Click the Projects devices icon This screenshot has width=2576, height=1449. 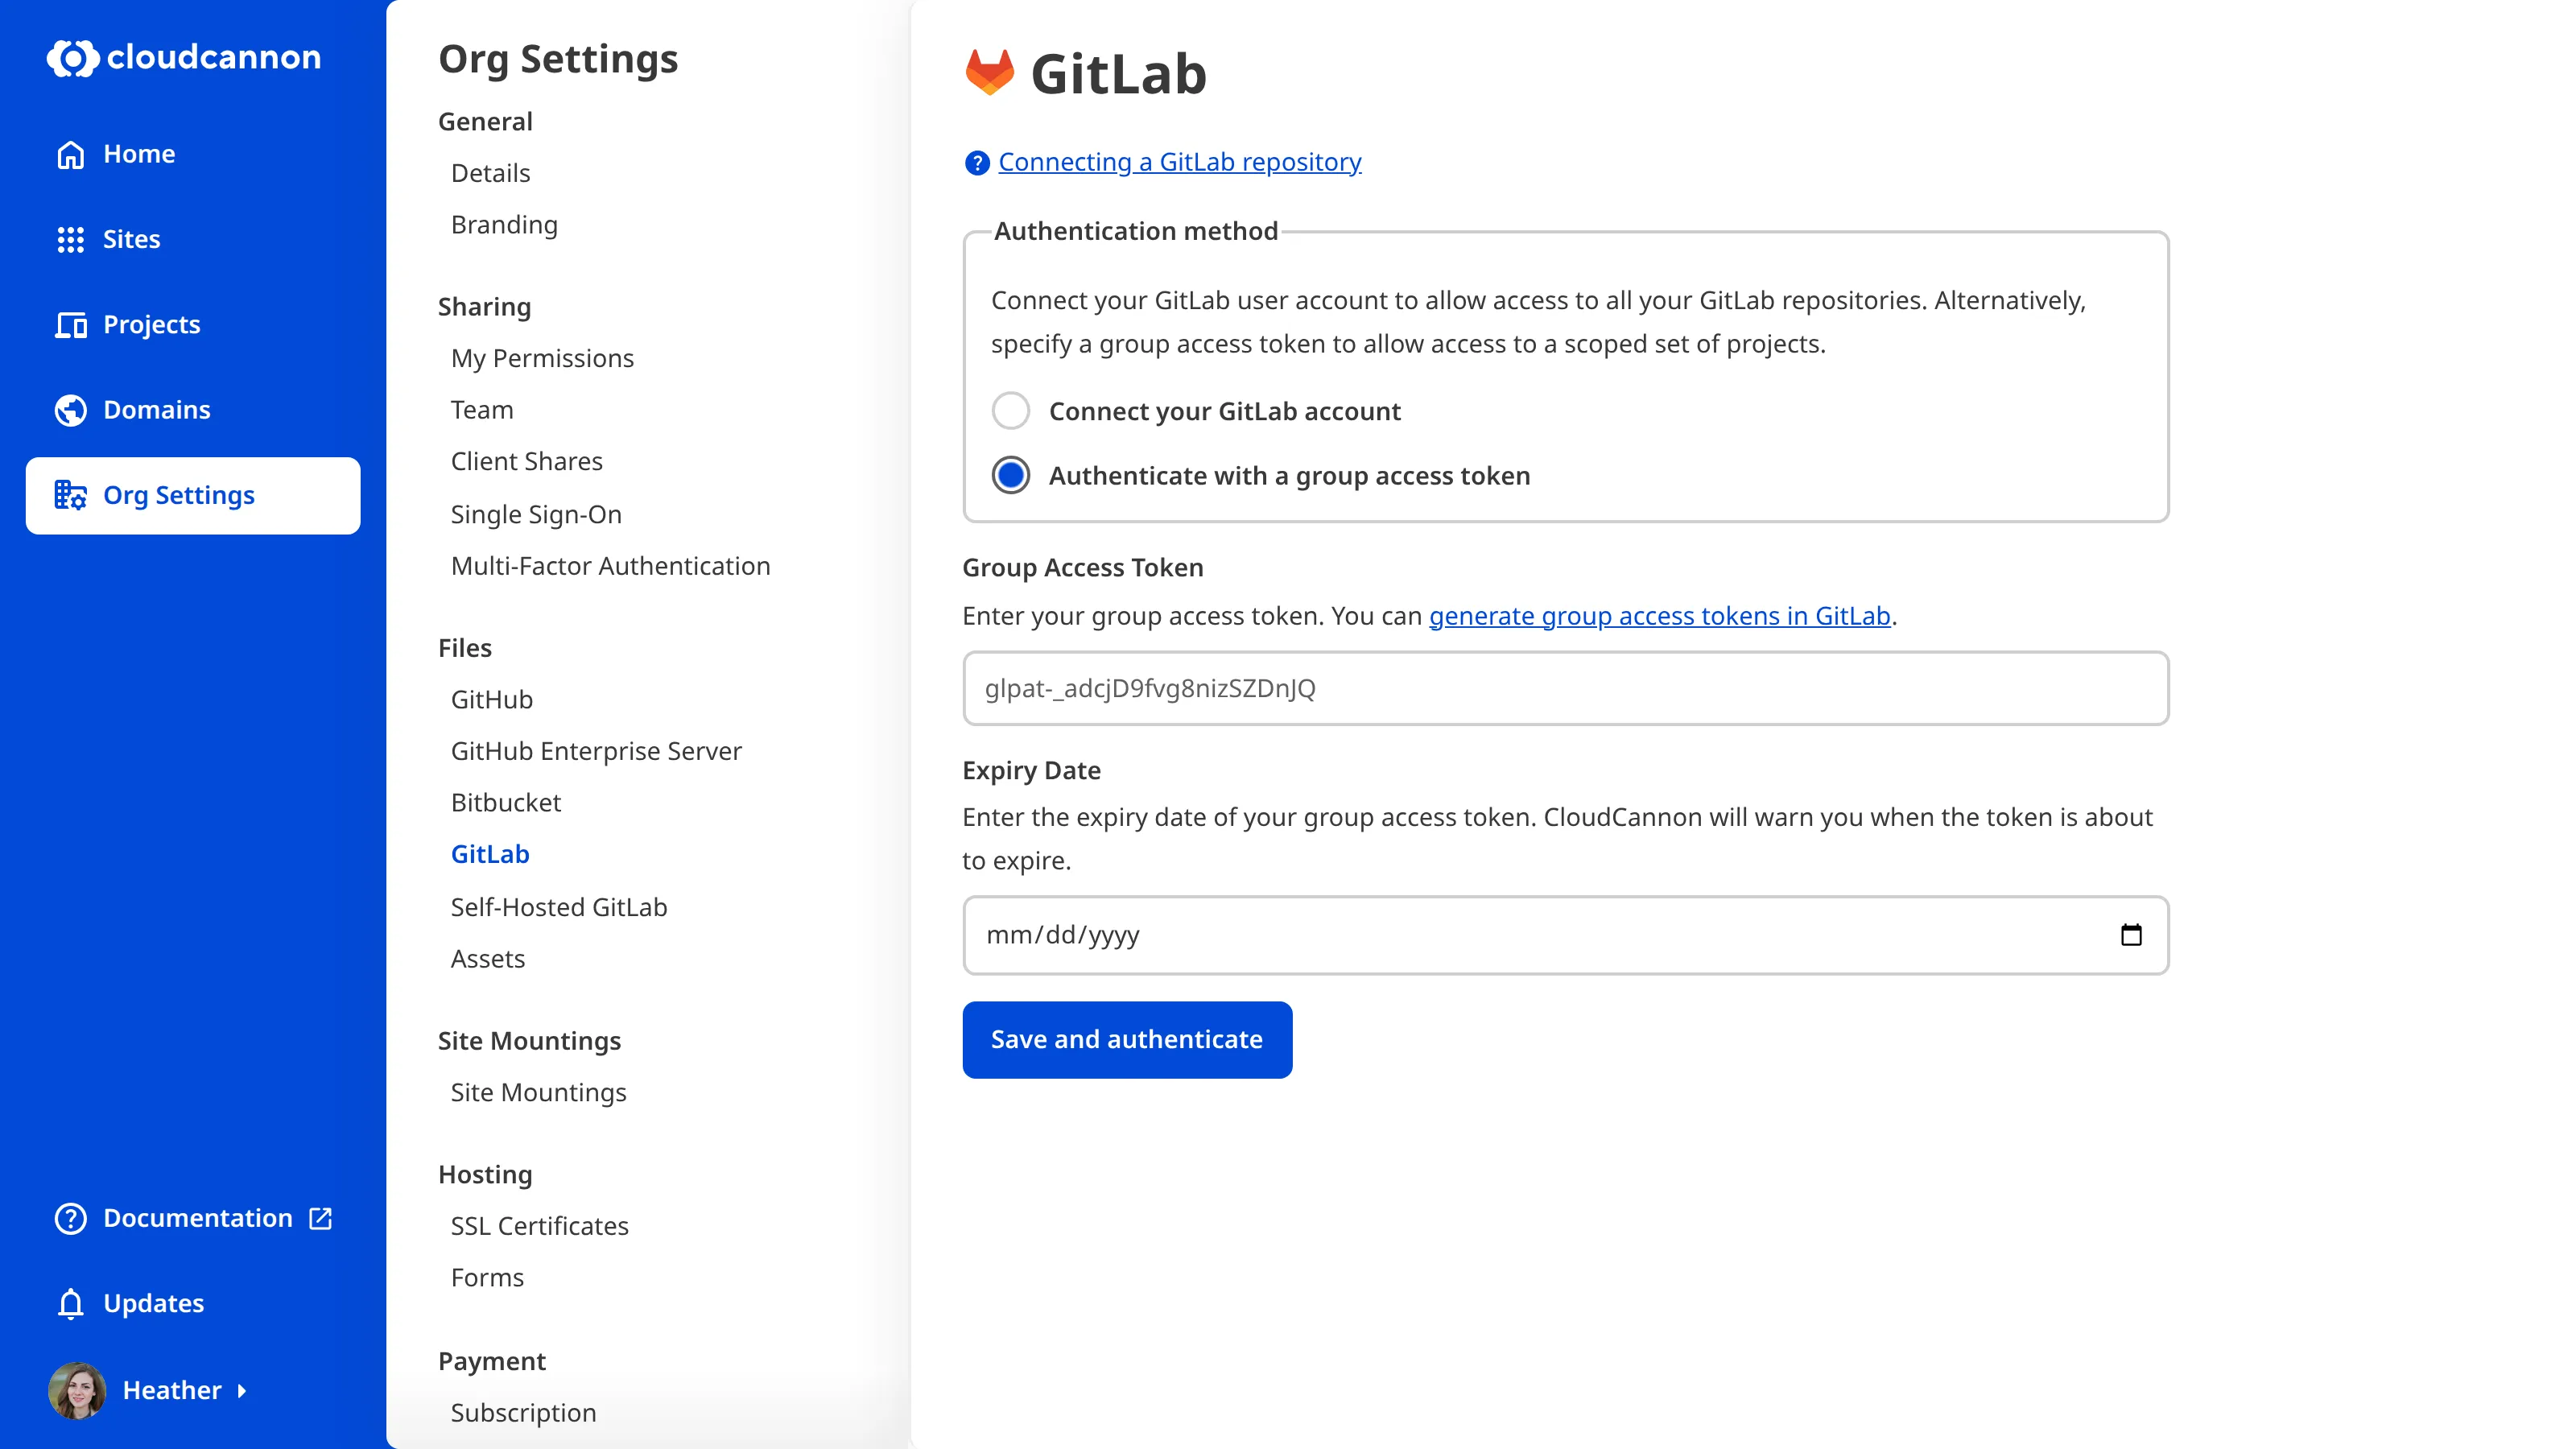pos(70,325)
